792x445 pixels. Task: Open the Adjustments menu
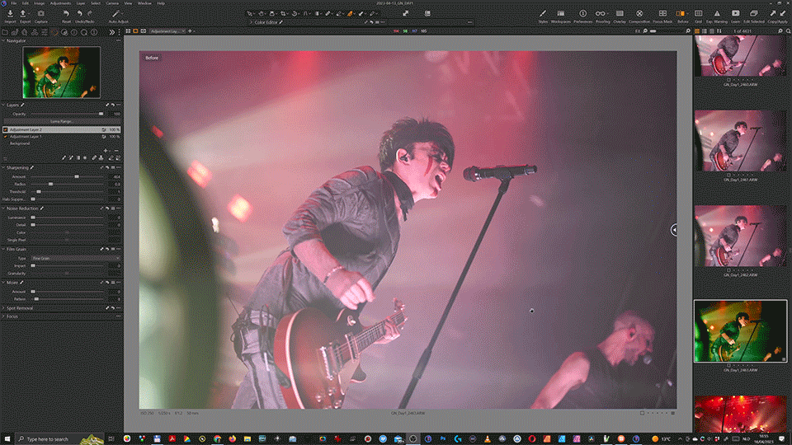coord(60,3)
